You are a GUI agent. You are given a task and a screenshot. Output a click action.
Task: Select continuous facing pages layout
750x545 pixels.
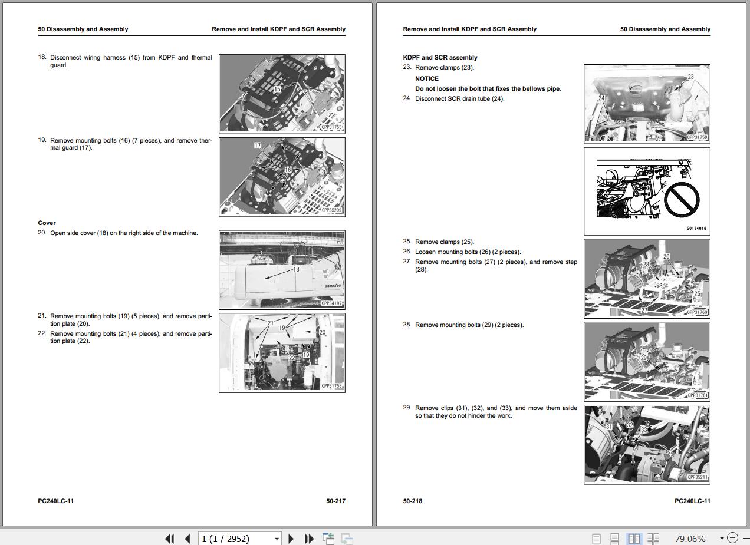[653, 539]
